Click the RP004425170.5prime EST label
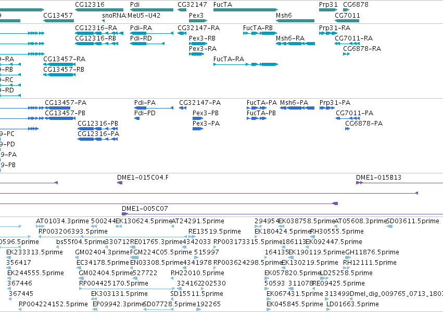This screenshot has height=312, width=443. click(113, 283)
